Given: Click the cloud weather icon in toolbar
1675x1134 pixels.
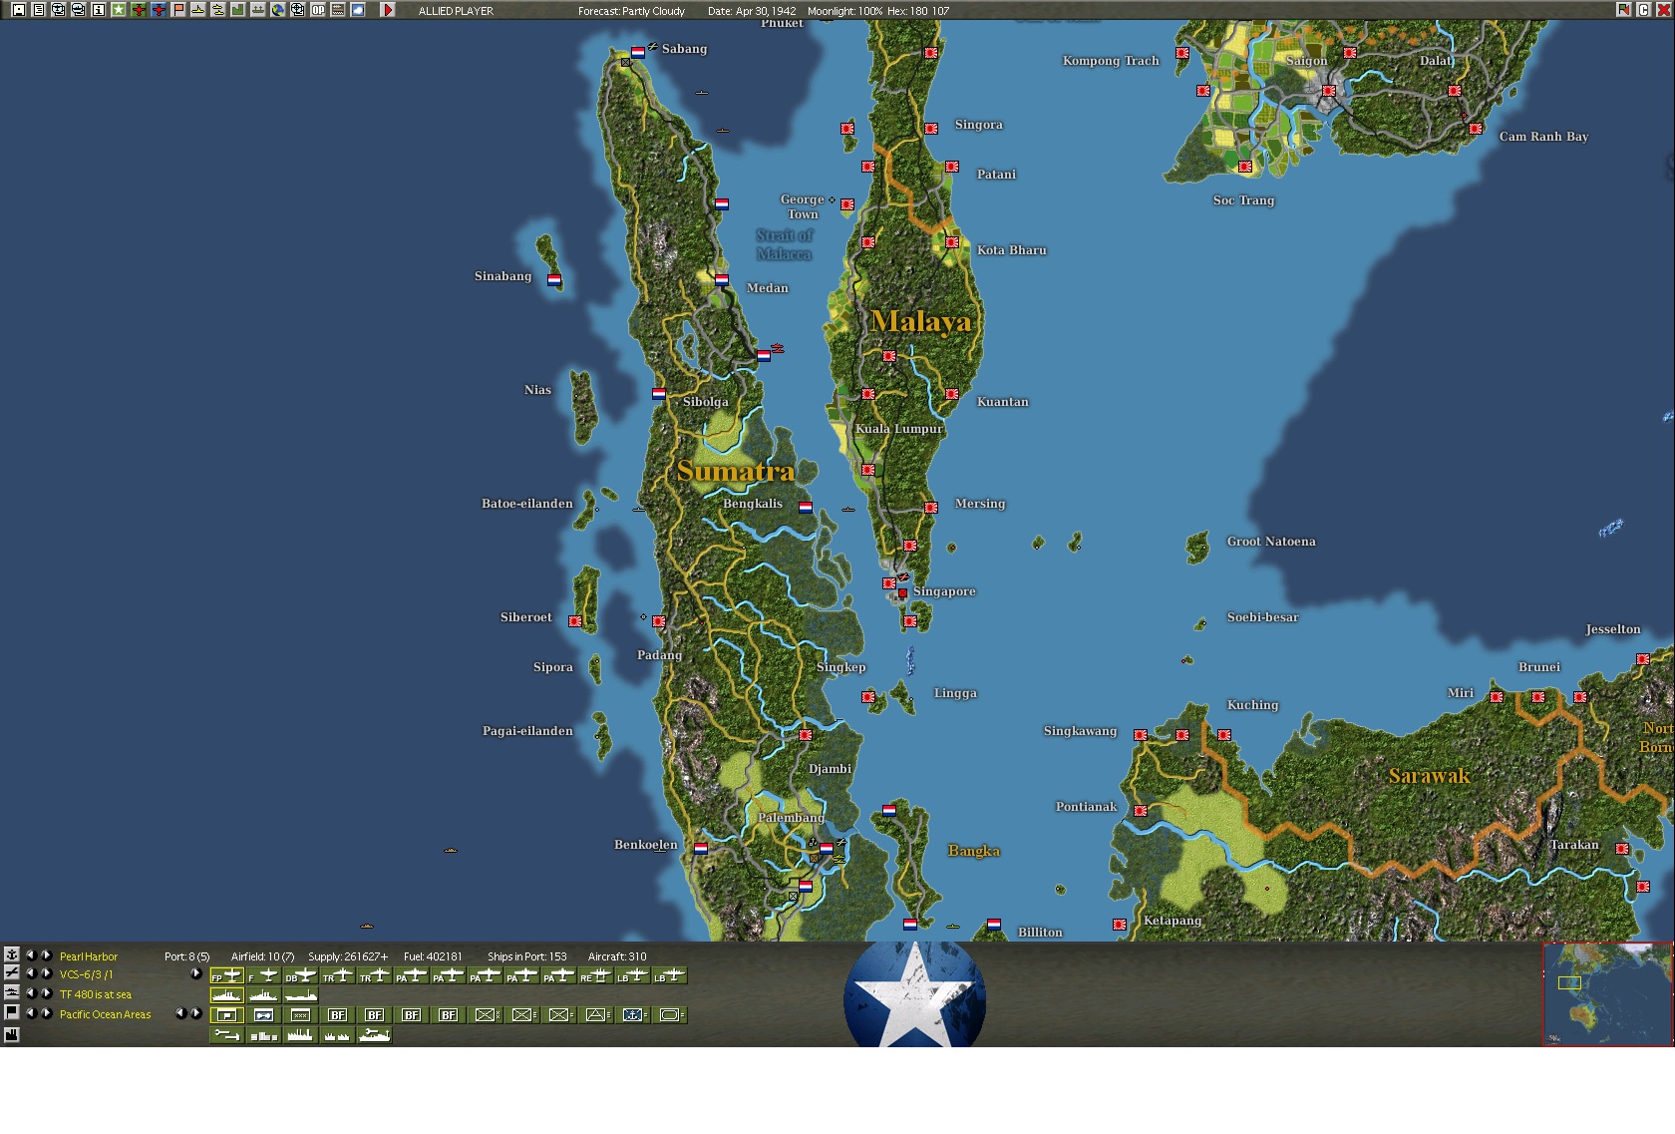Looking at the screenshot, I should (x=357, y=10).
